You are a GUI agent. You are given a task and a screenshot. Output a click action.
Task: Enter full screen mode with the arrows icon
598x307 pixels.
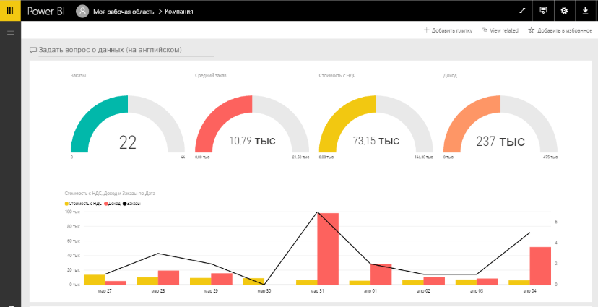pyautogui.click(x=522, y=11)
